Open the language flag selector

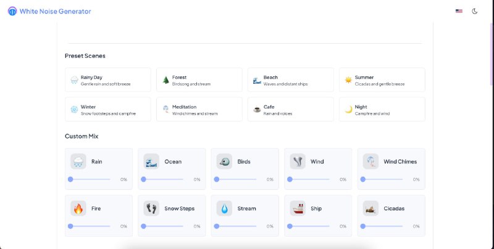point(459,11)
